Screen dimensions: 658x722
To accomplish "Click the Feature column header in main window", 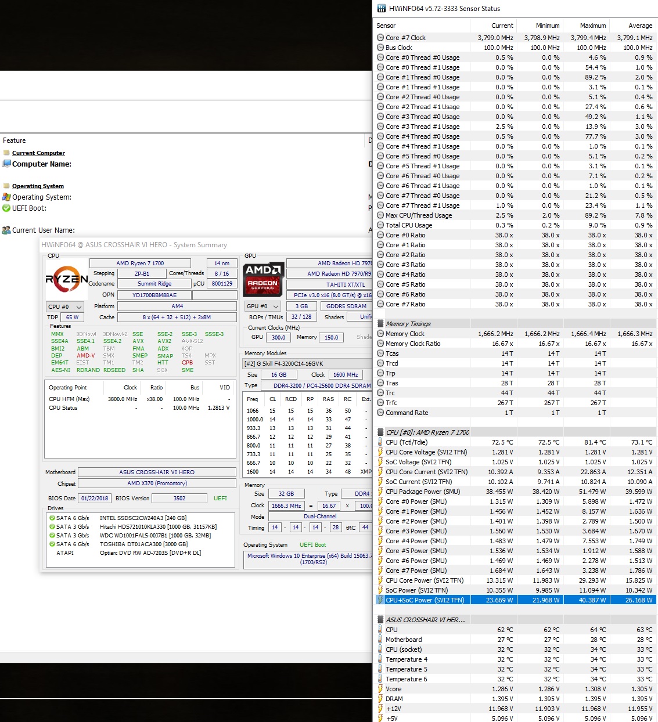I will coord(183,140).
